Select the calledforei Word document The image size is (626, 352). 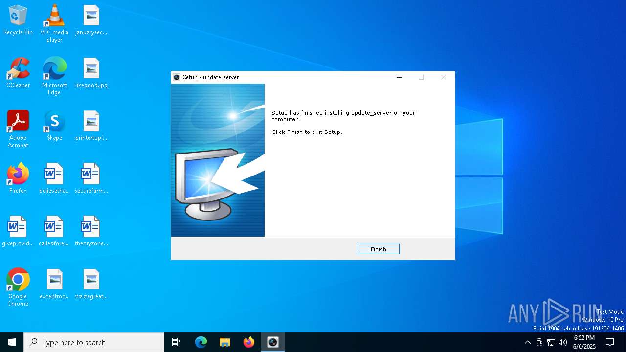pyautogui.click(x=54, y=232)
